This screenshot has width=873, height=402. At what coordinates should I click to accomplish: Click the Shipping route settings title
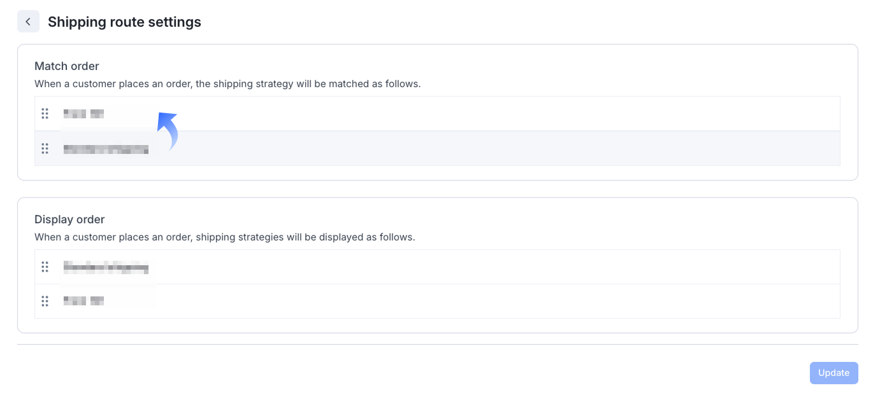[124, 22]
